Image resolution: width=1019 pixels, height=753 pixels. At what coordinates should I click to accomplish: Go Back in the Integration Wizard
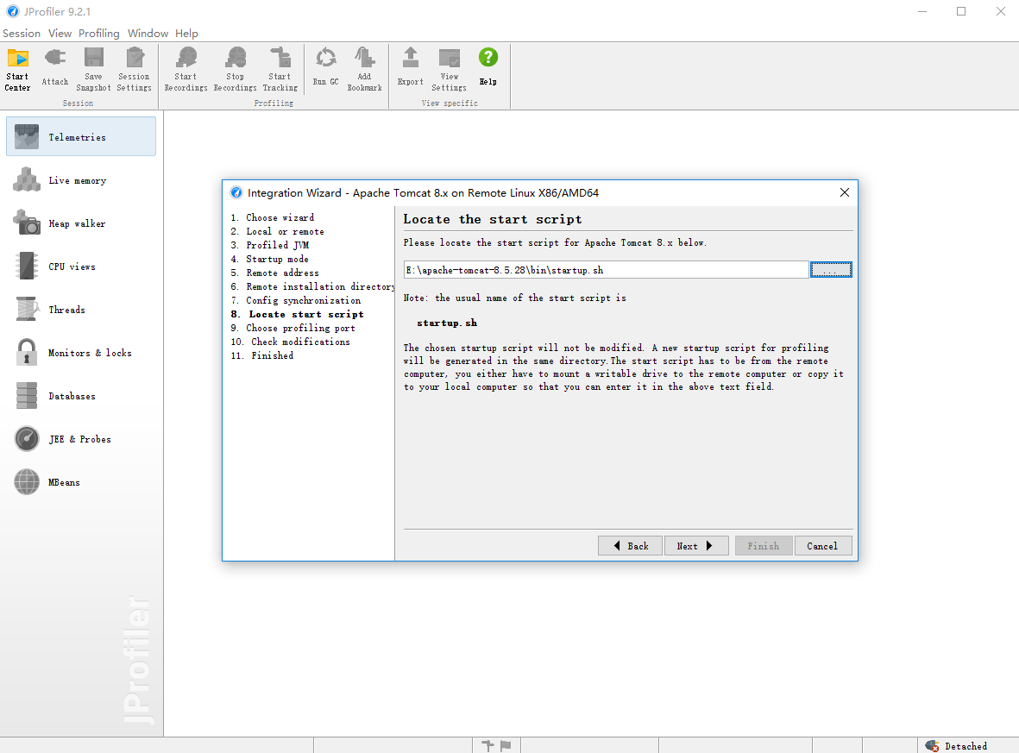point(630,546)
